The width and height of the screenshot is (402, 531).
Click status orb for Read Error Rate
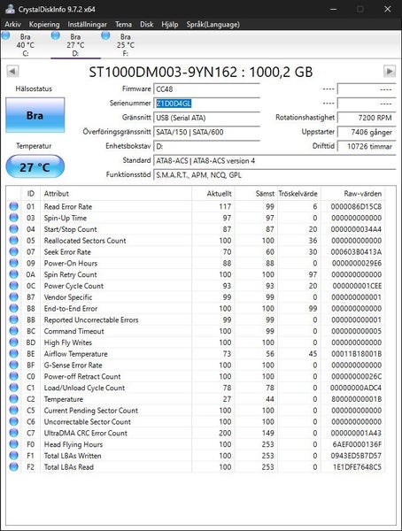[x=13, y=206]
